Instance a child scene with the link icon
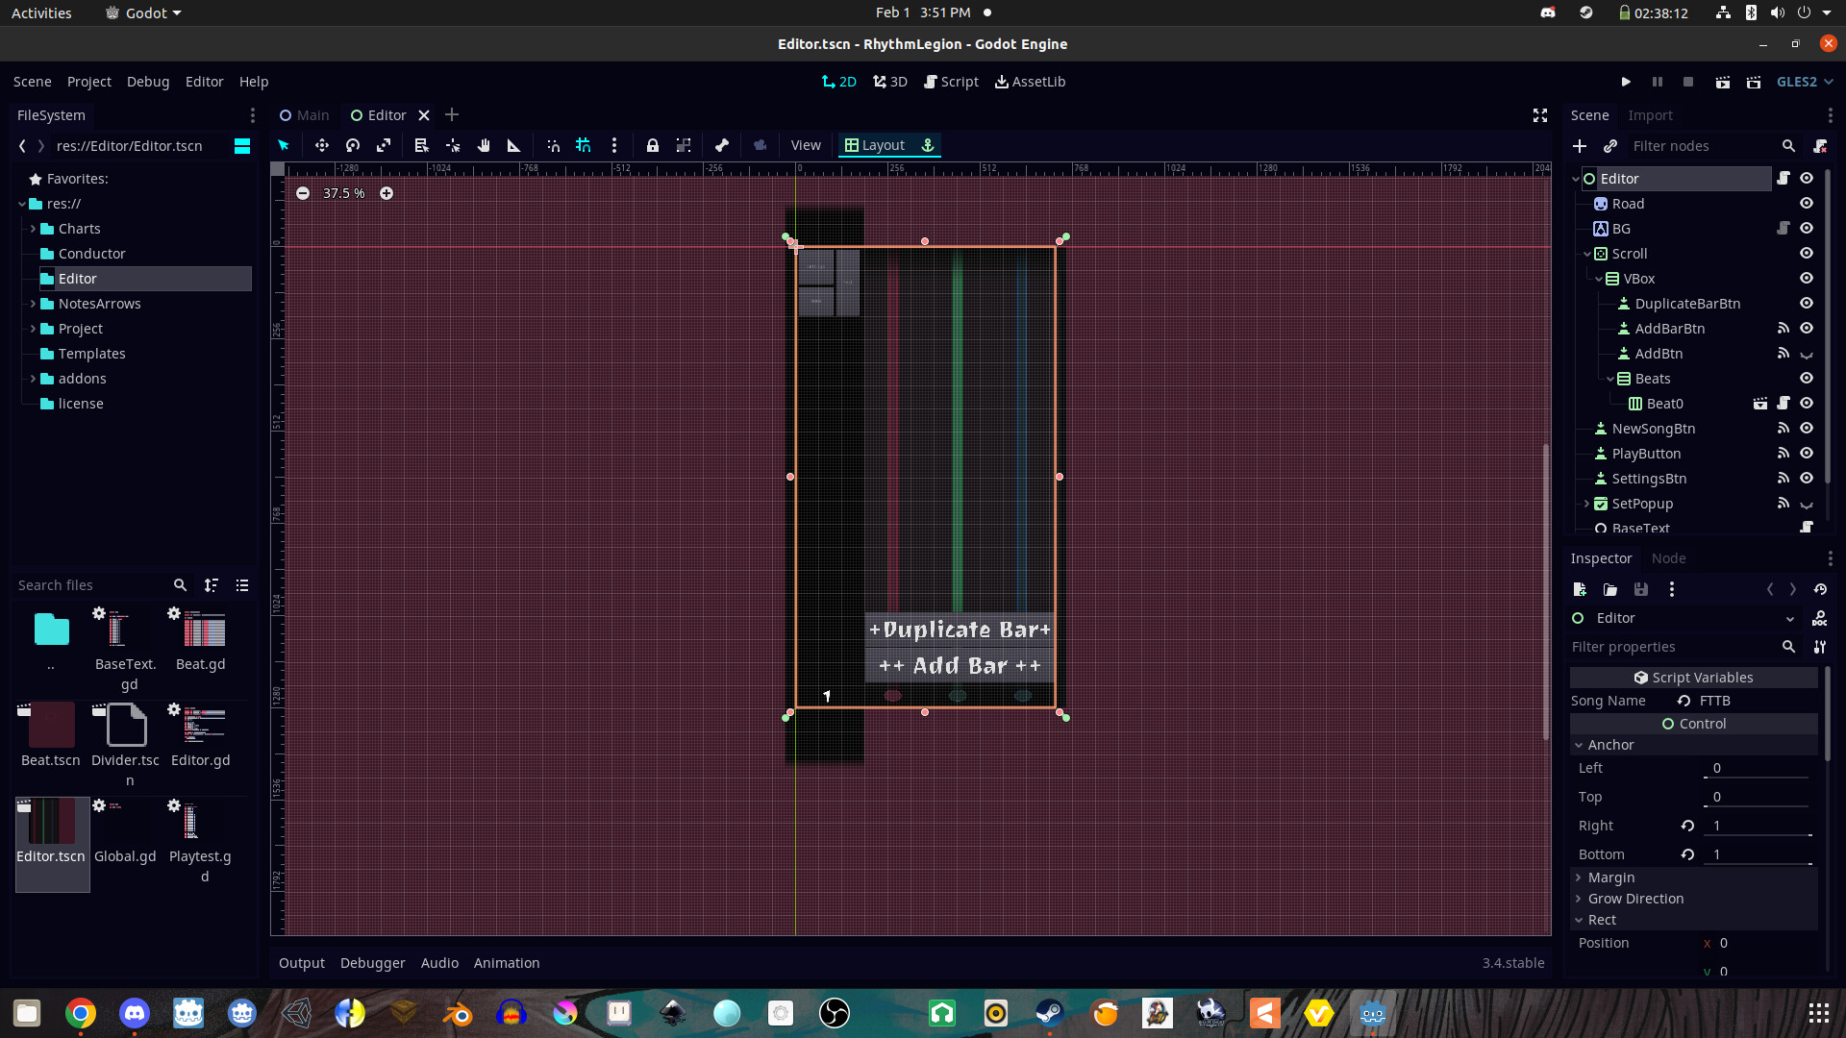The image size is (1846, 1038). [1609, 146]
